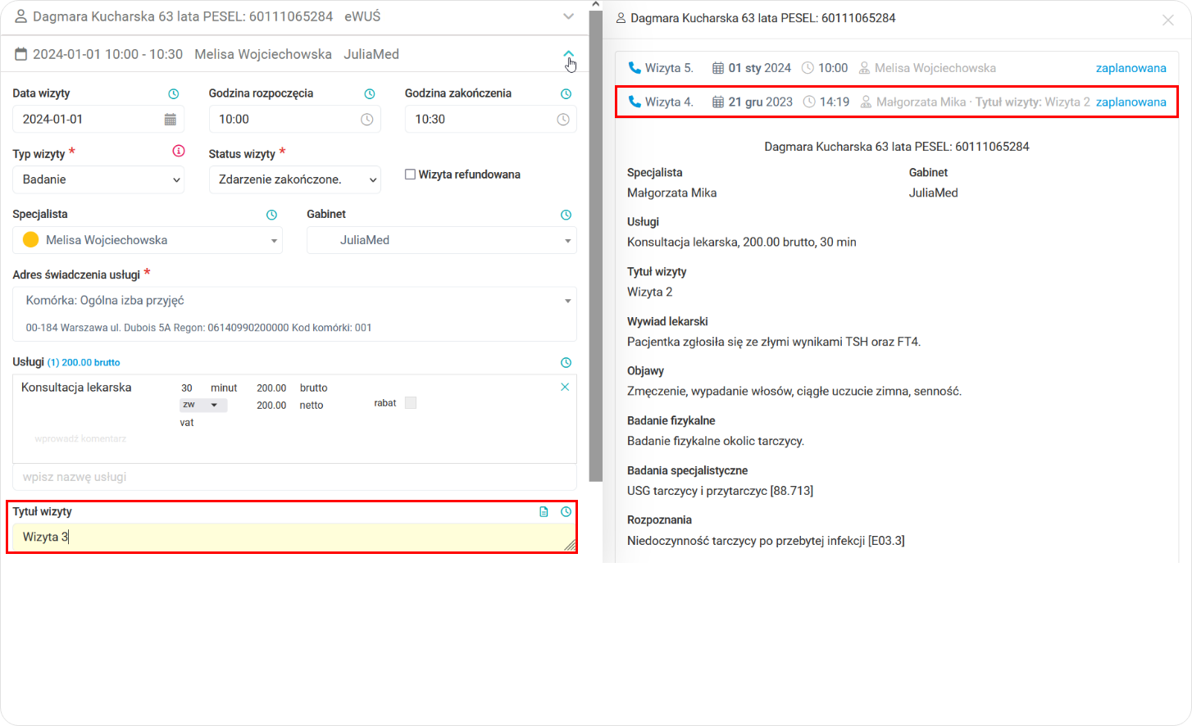Click the 'wpisz nazwę usługi' service search field
Screen dimensions: 1192x726
point(294,477)
